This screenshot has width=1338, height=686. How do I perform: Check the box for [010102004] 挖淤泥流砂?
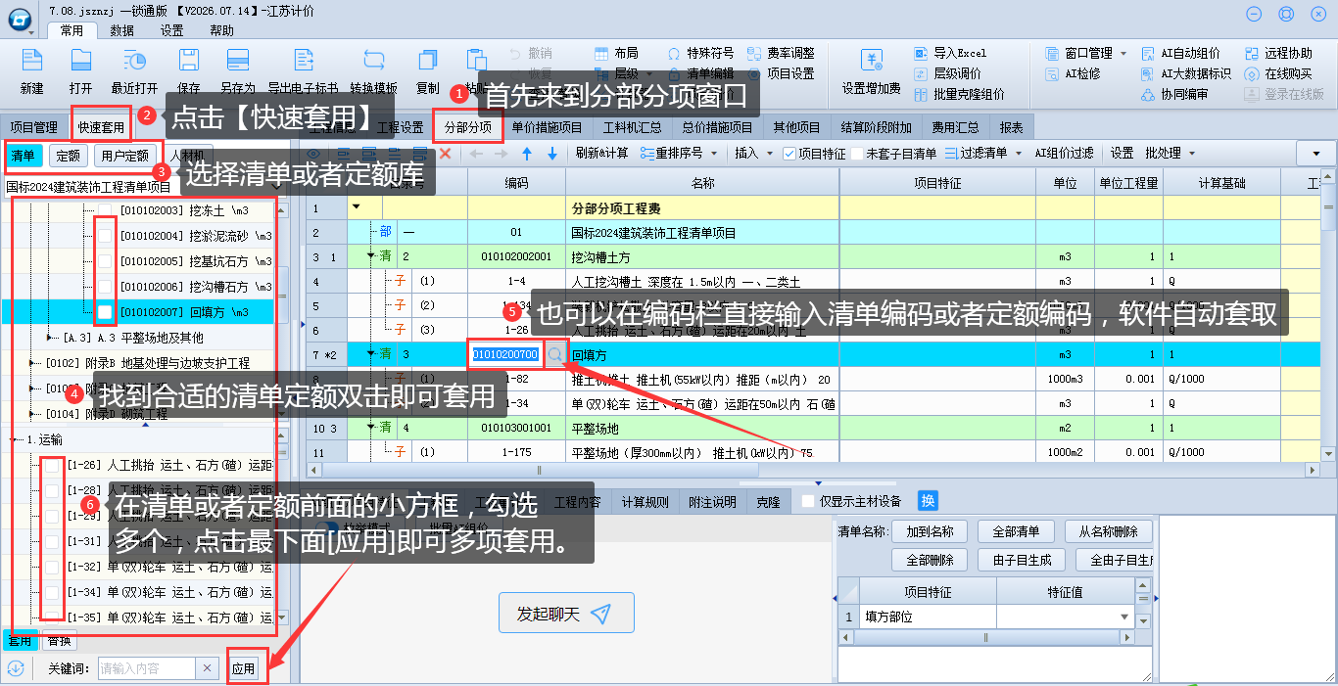pyautogui.click(x=105, y=236)
